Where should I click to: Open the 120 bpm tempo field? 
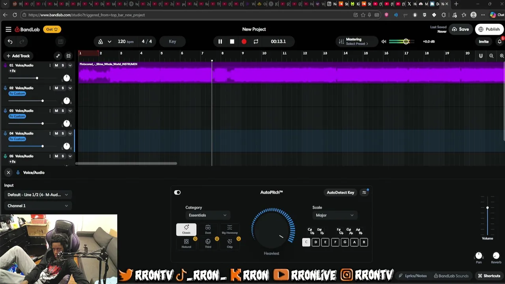click(125, 41)
